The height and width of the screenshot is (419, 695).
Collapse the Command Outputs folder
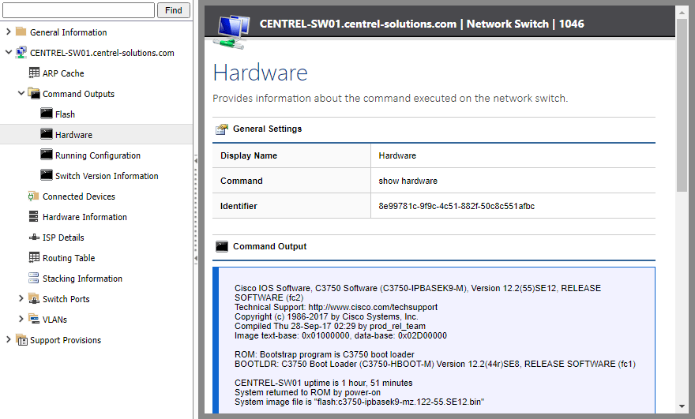21,94
